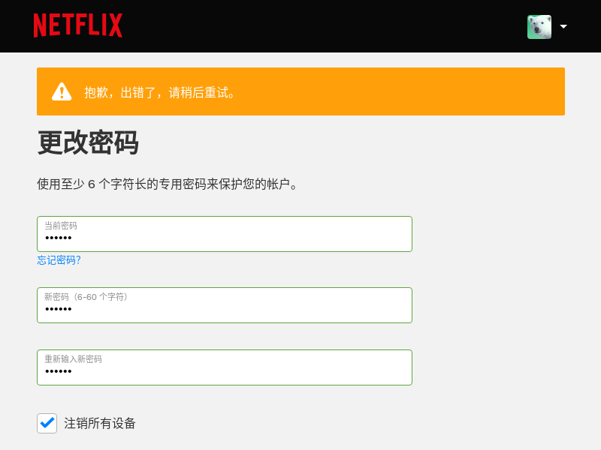This screenshot has width=601, height=450.
Task: Click the 注销所有设备 label text
Action: 100,423
